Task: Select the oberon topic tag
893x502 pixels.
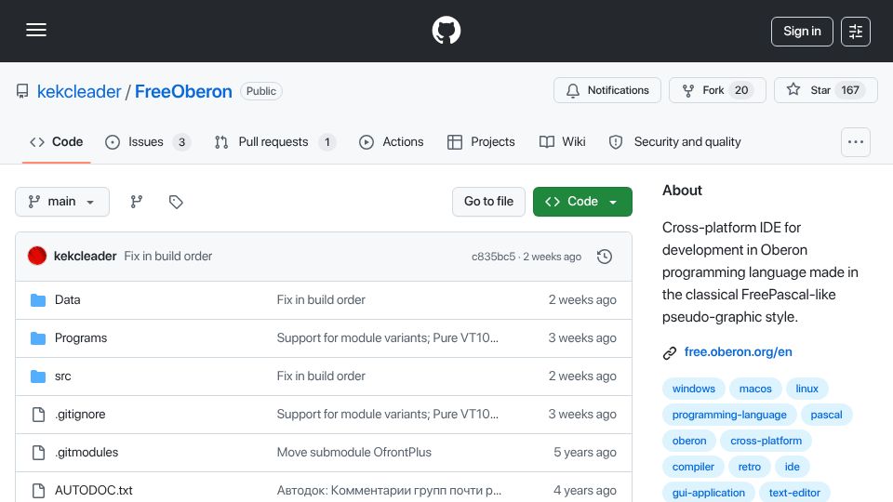Action: tap(688, 441)
